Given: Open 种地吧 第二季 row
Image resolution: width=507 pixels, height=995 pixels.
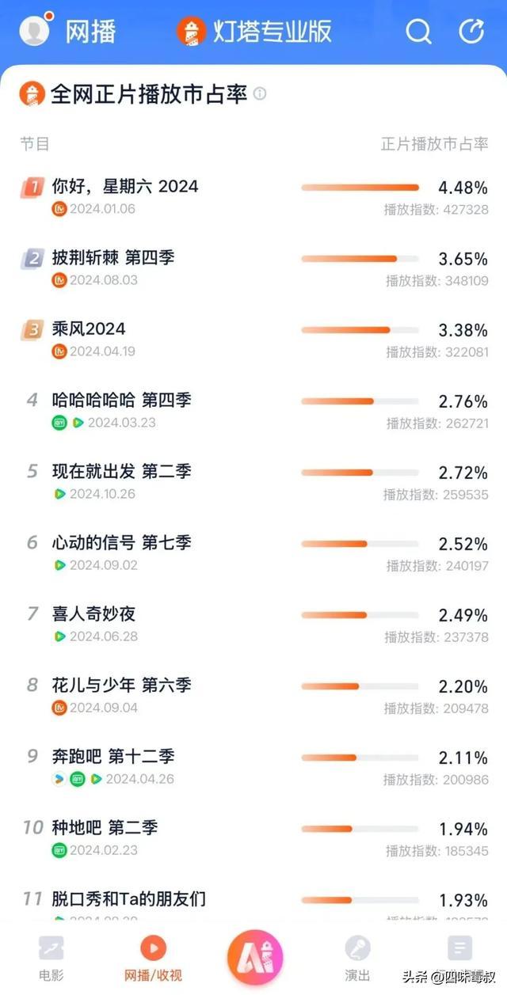Looking at the screenshot, I should tap(105, 828).
